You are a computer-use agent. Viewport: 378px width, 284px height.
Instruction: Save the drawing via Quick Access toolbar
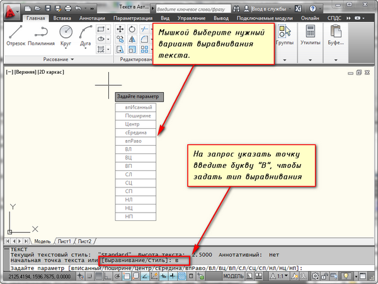pos(48,9)
